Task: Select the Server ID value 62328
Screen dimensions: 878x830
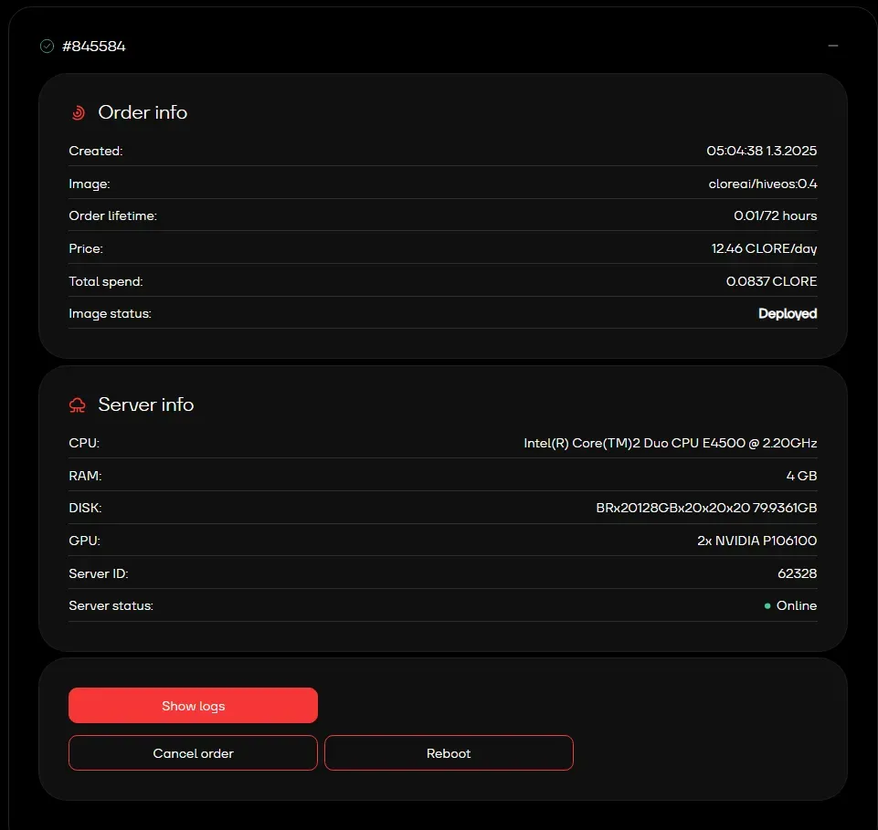Action: 798,573
